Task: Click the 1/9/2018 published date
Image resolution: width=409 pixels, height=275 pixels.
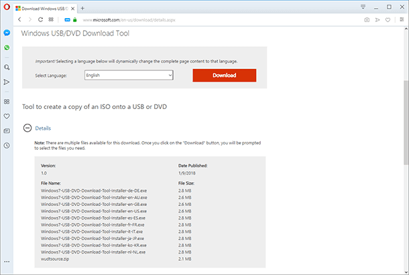Action: (187, 173)
